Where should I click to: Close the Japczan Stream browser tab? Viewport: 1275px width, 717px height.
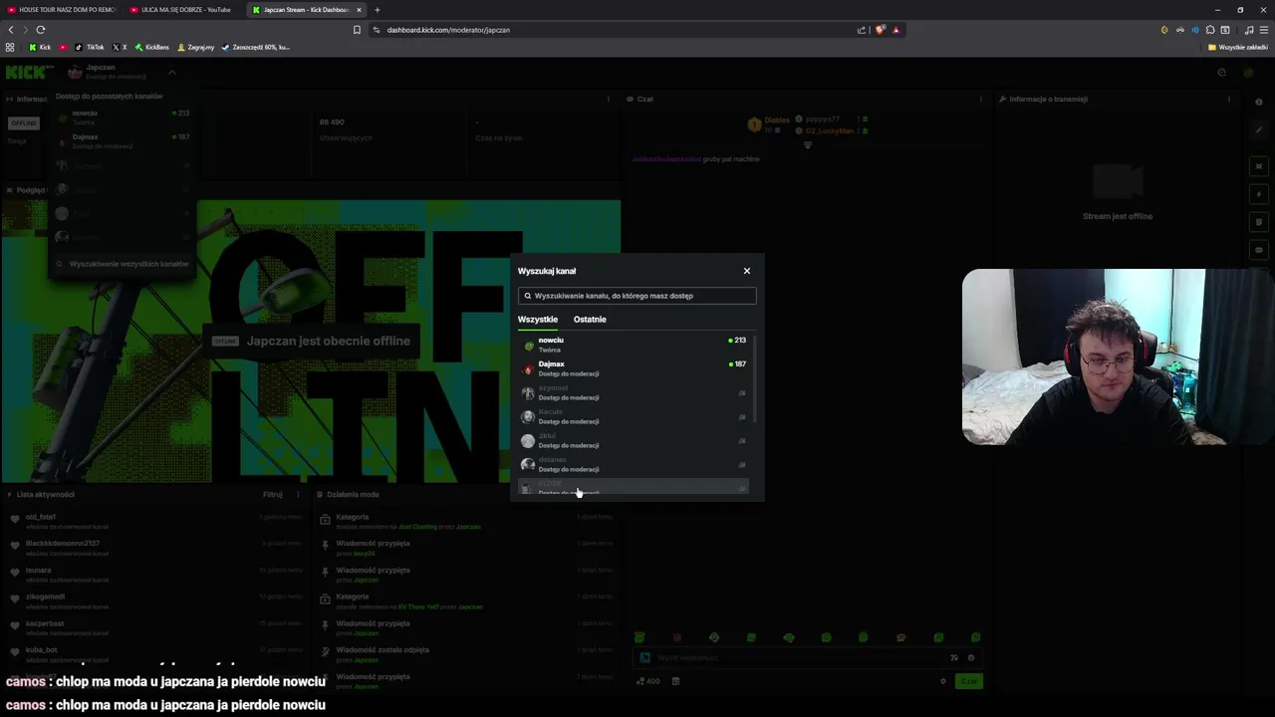coord(359,10)
